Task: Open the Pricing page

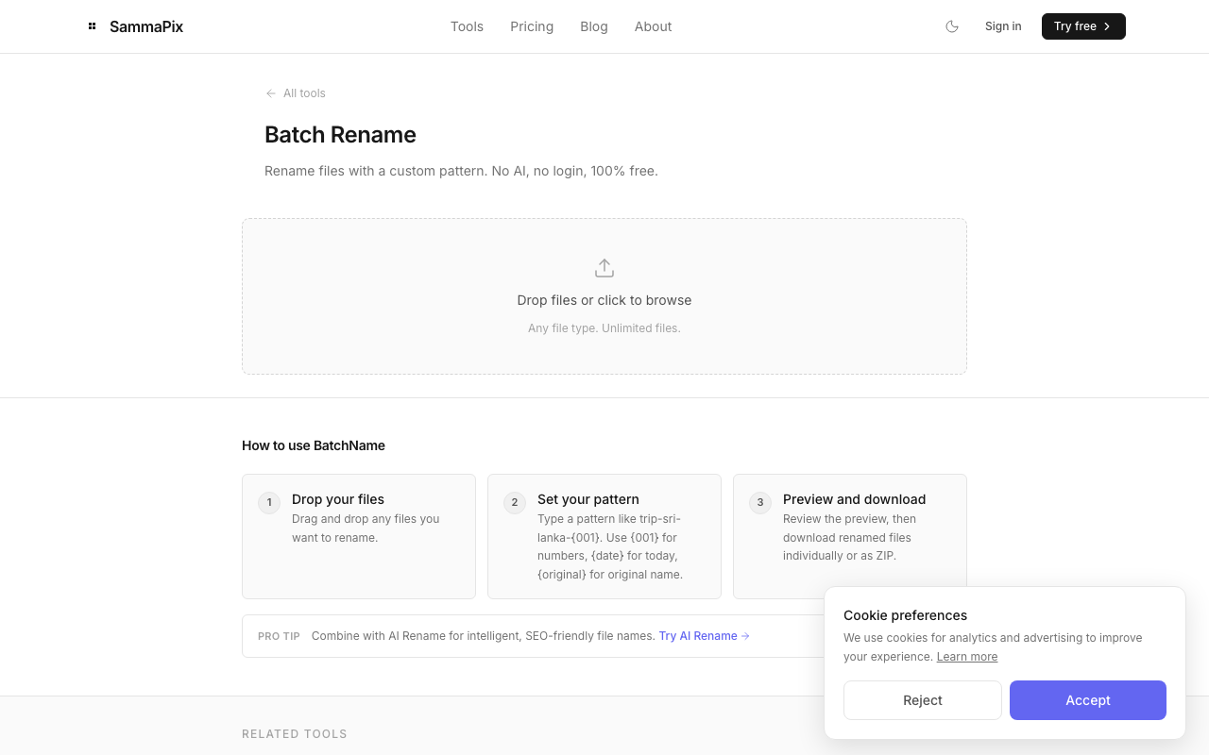Action: click(x=532, y=26)
